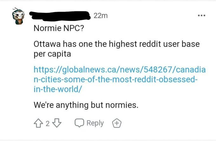Click the 'in-the-world/' link segment
This screenshot has width=216, height=143.
point(58,89)
